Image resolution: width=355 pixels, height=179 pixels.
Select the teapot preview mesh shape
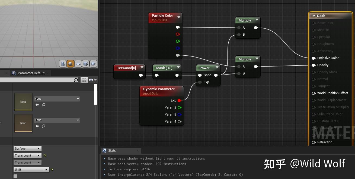click(x=93, y=64)
